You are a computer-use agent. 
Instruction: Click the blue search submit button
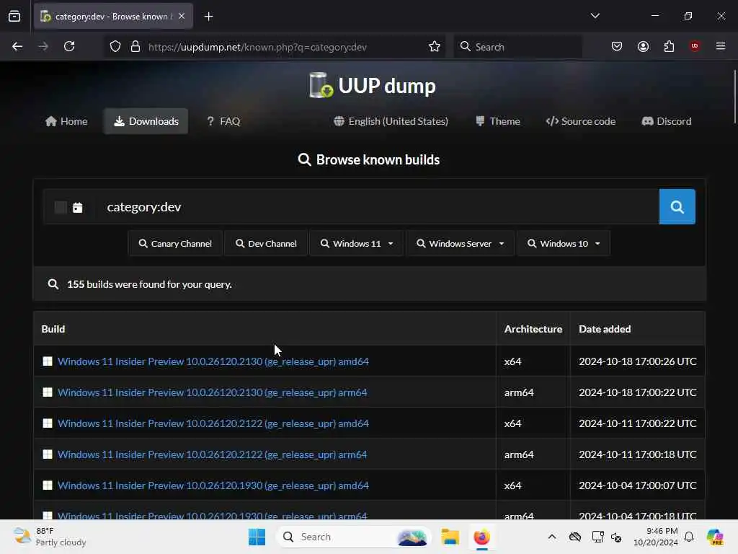[x=677, y=207]
